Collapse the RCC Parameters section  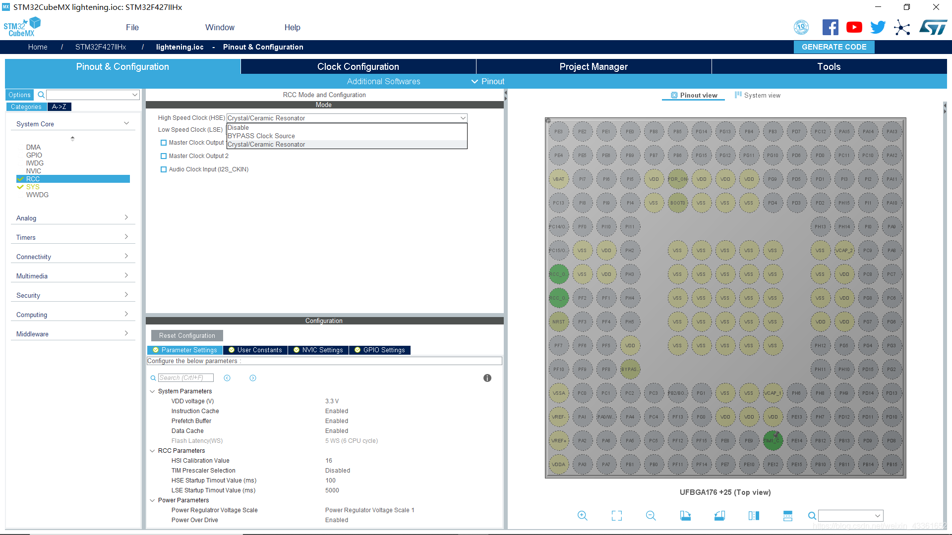[x=152, y=451]
